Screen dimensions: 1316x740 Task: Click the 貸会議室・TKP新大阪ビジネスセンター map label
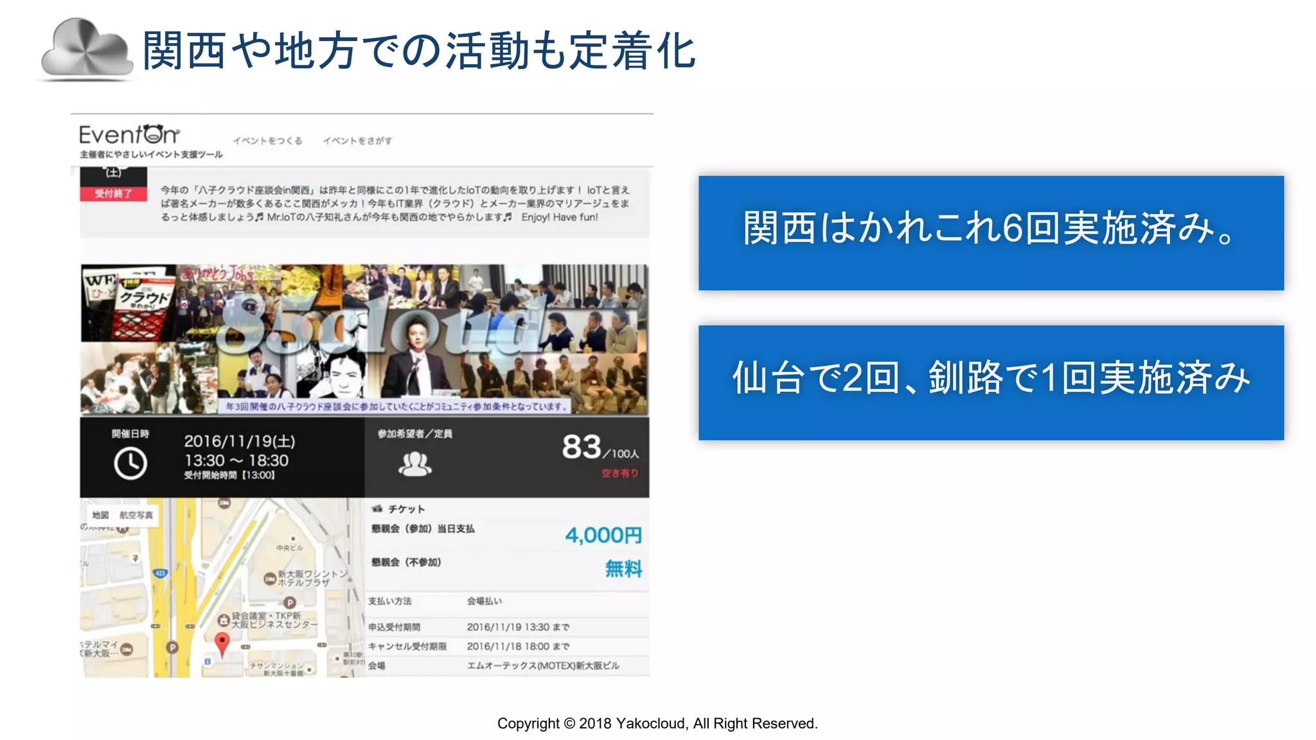point(274,620)
